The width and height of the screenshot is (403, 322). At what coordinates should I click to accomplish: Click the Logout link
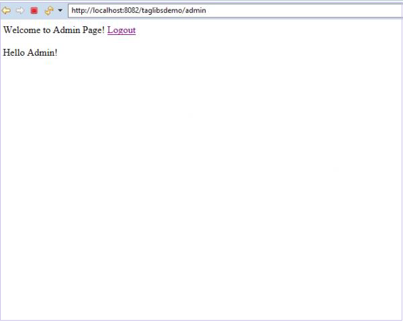(x=122, y=30)
